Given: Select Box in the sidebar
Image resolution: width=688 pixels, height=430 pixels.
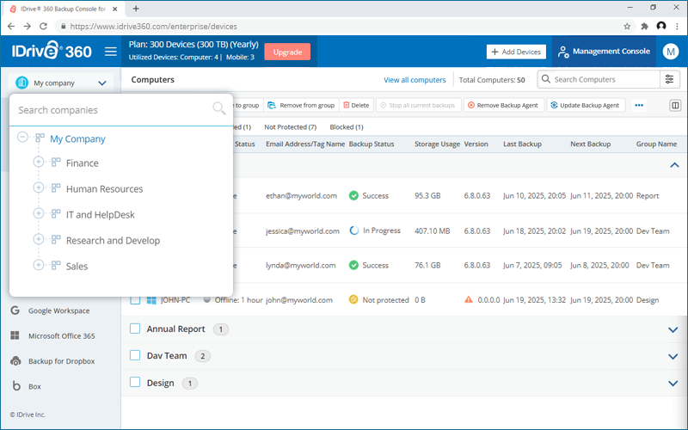Looking at the screenshot, I should [x=34, y=386].
